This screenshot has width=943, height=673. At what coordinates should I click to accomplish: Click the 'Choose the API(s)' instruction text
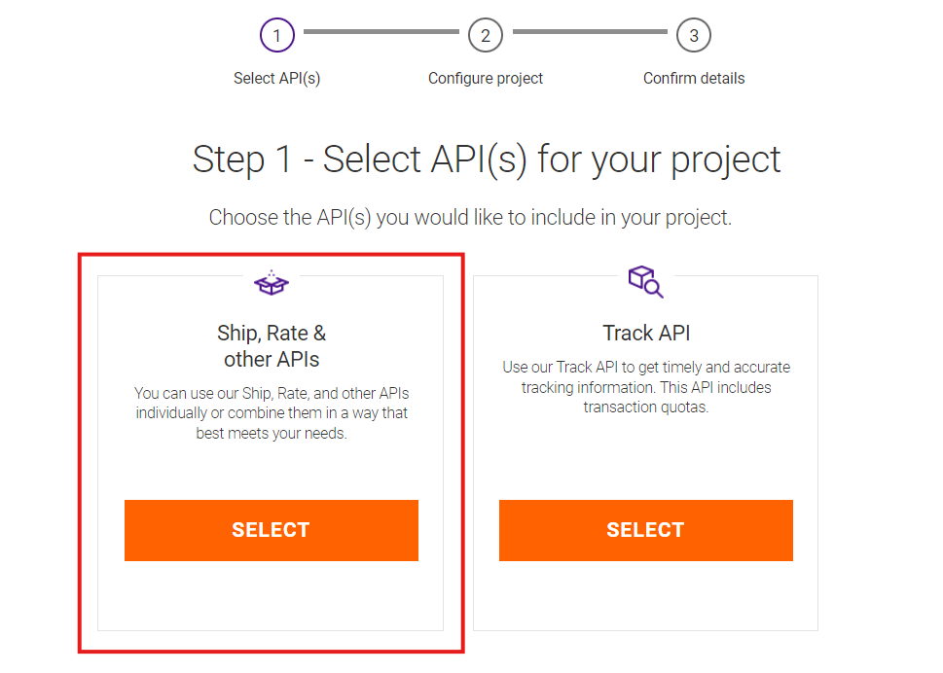point(470,217)
